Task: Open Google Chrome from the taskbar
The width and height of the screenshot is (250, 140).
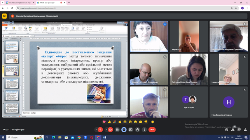Action: coord(79,137)
